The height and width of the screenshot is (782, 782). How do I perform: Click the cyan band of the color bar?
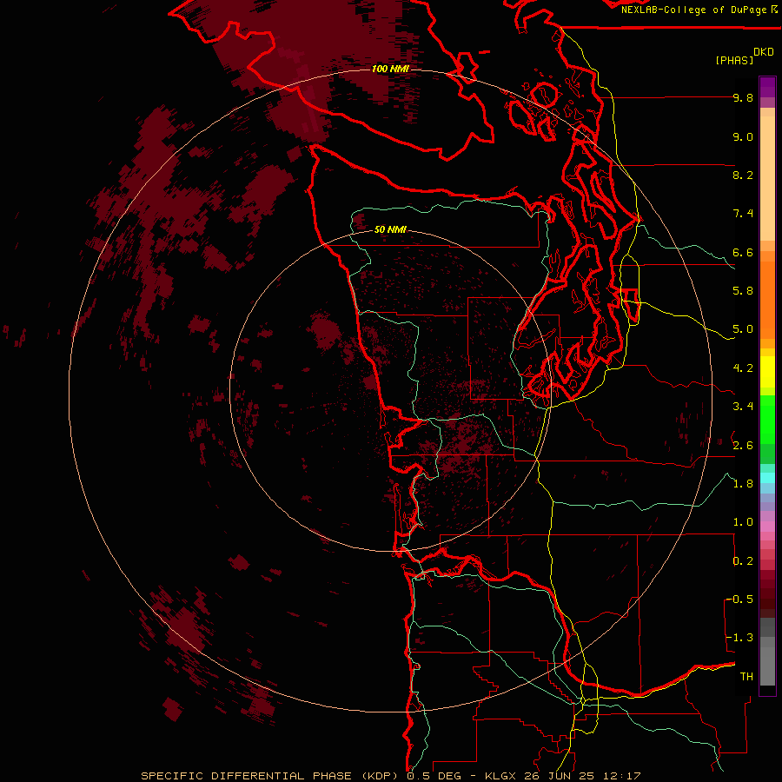coord(767,478)
